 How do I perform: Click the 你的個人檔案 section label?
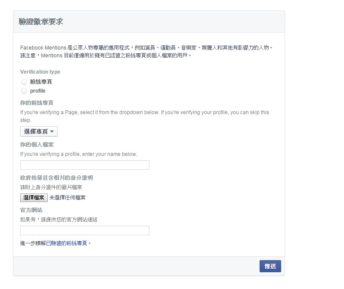[x=37, y=145]
